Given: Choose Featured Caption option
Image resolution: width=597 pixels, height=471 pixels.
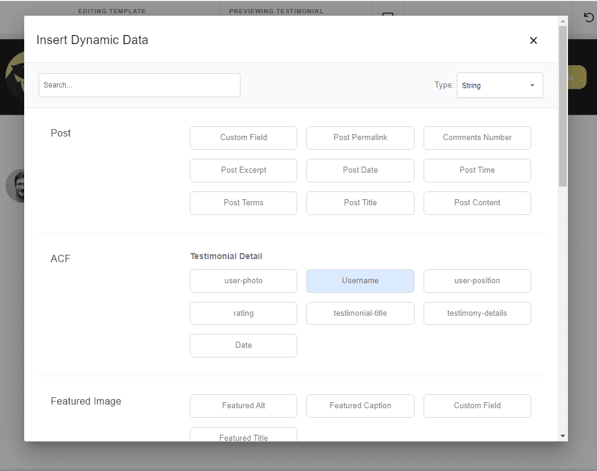Looking at the screenshot, I should pyautogui.click(x=360, y=406).
